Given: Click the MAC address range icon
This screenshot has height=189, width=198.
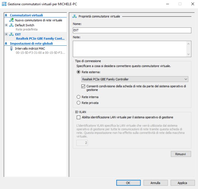Looking at the screenshot, I should (x=12, y=48).
